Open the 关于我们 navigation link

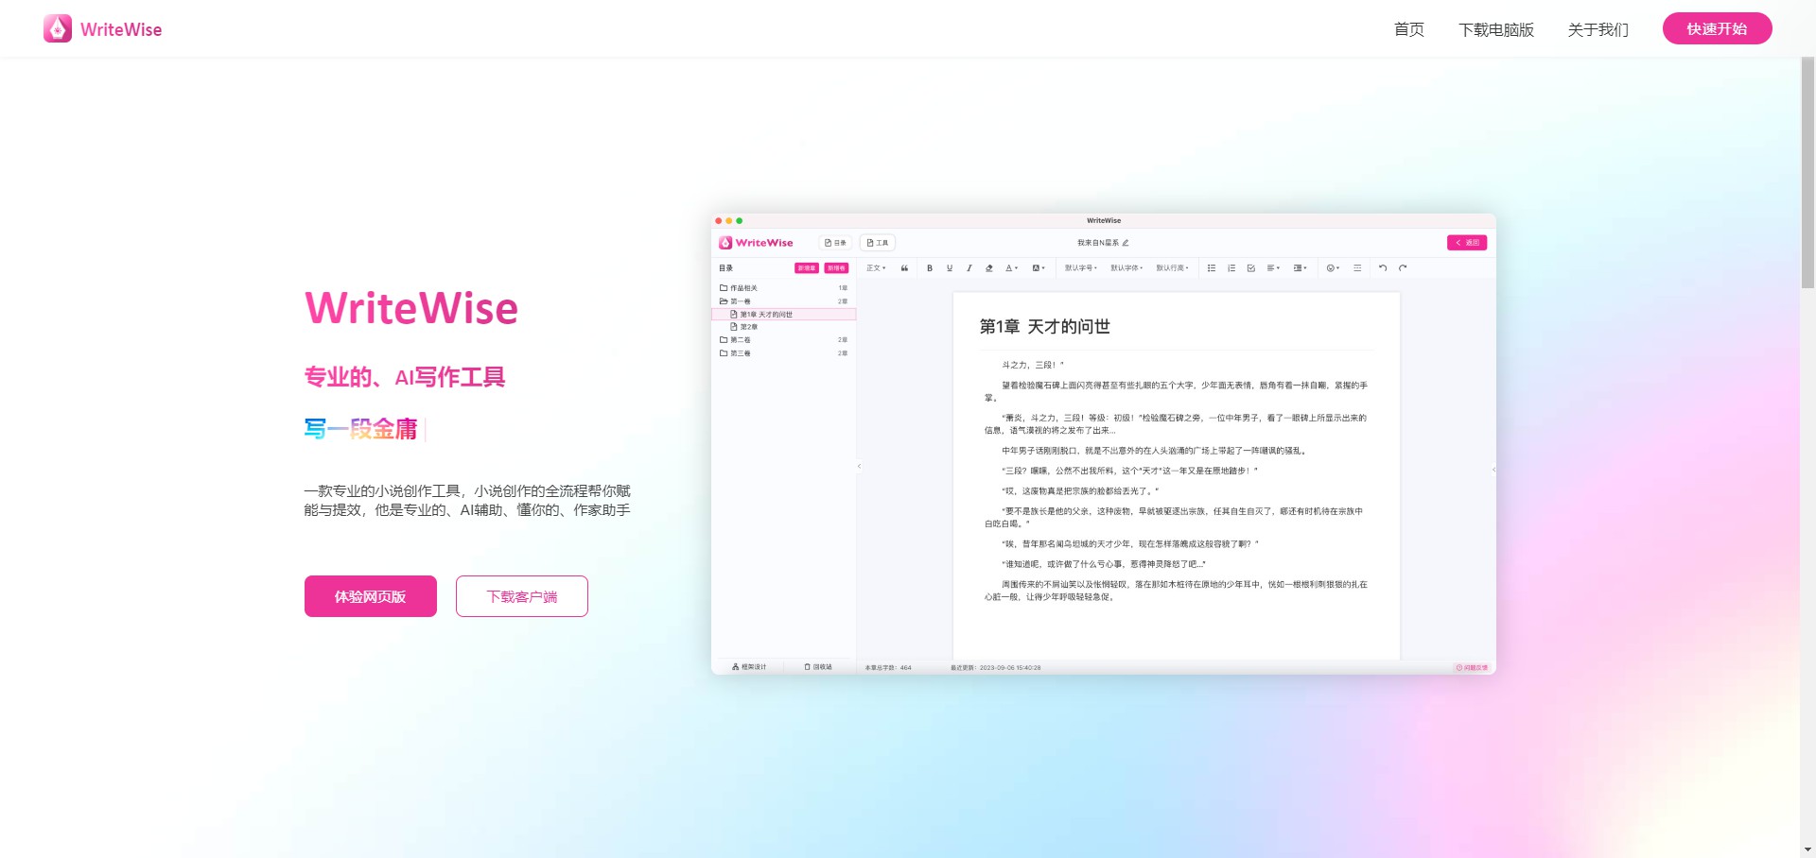click(1598, 29)
